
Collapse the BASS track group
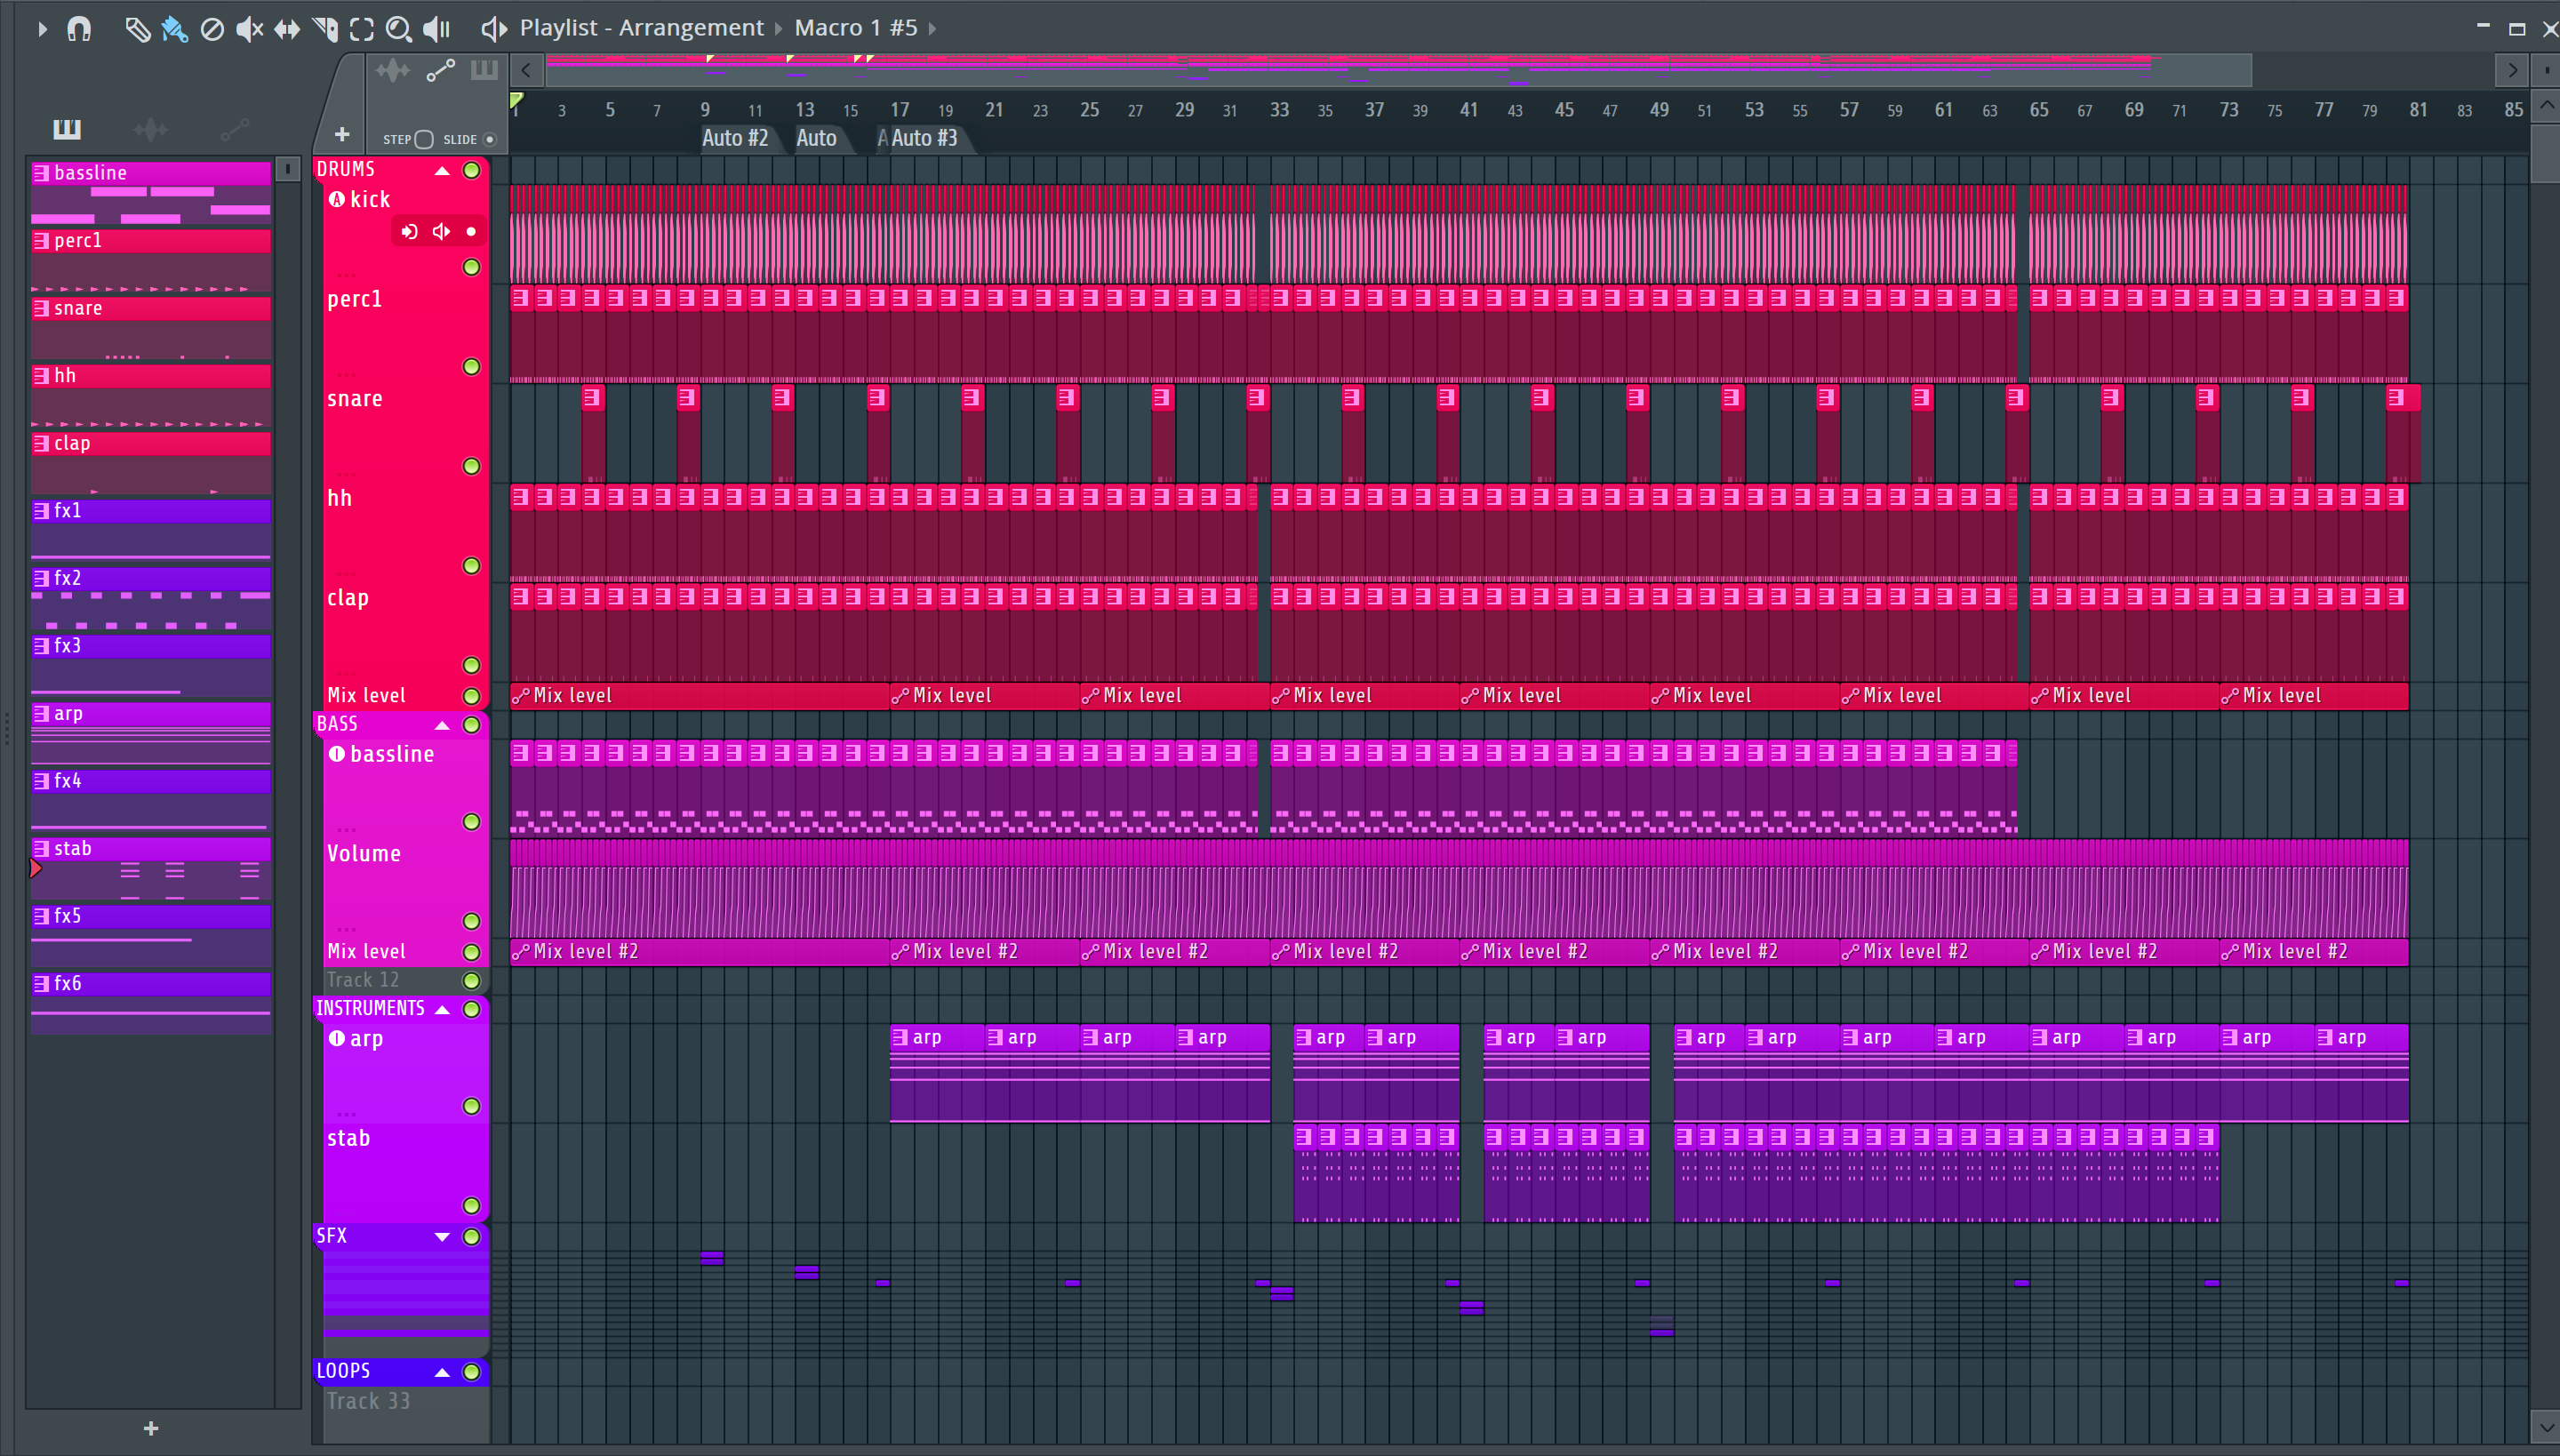click(441, 725)
